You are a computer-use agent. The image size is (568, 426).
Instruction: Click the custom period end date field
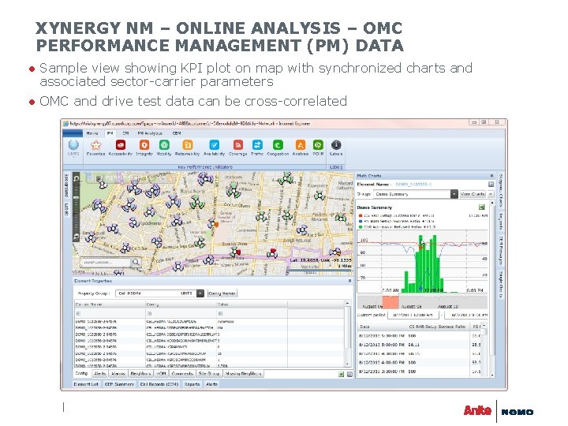coord(466,315)
